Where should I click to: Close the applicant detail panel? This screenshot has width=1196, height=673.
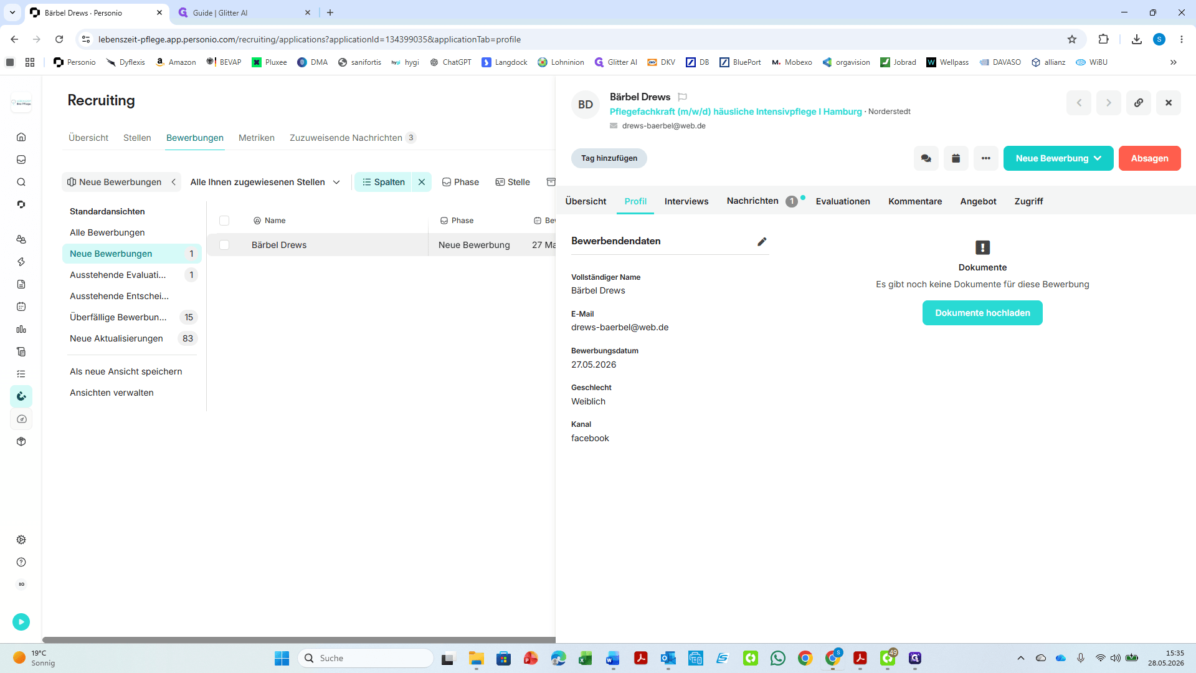click(x=1169, y=103)
